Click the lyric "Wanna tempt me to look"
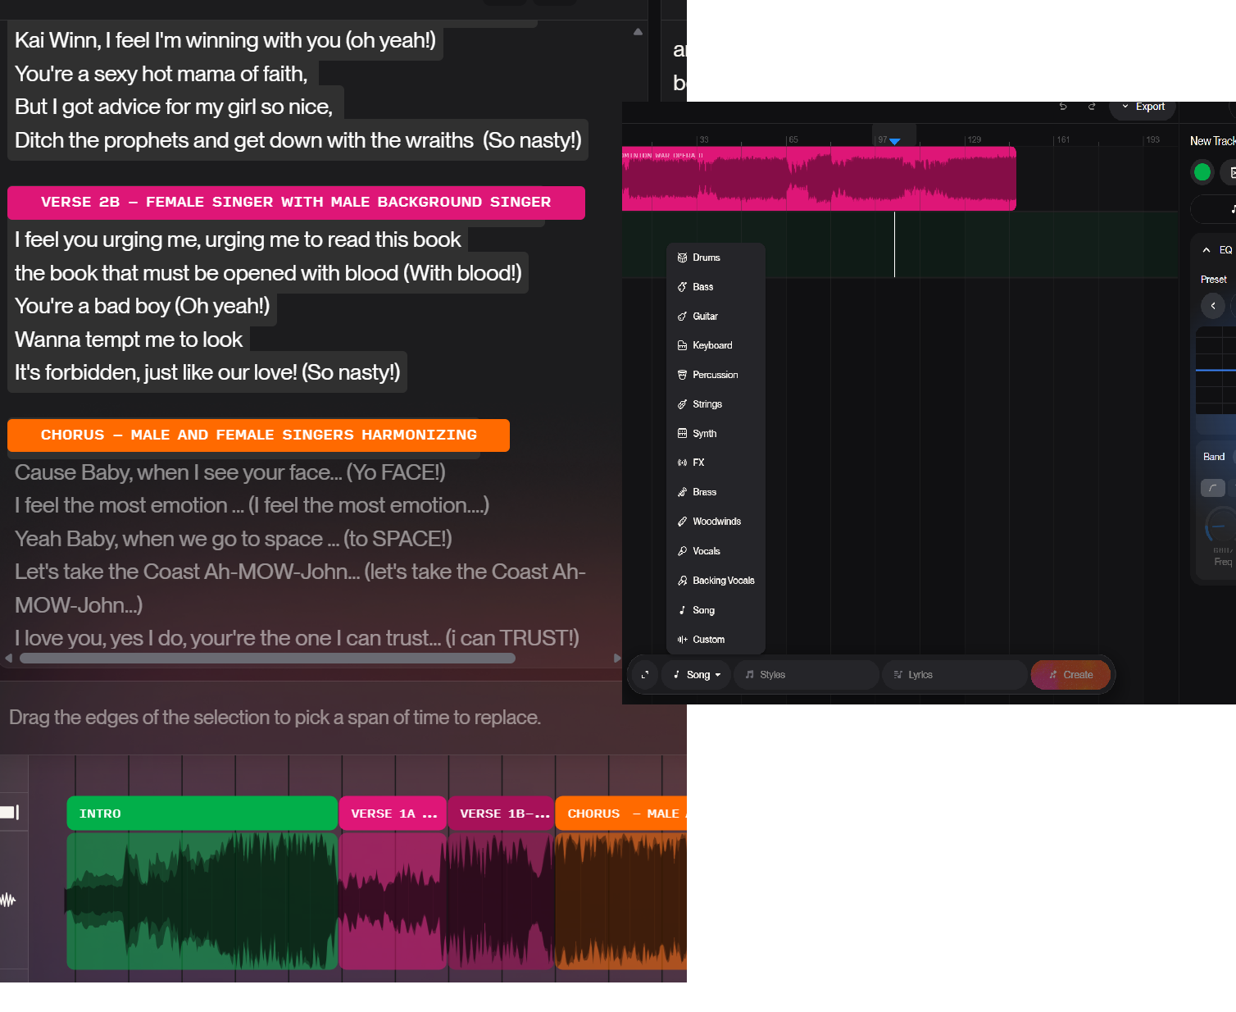Screen dimensions: 1236x1012 tap(129, 340)
